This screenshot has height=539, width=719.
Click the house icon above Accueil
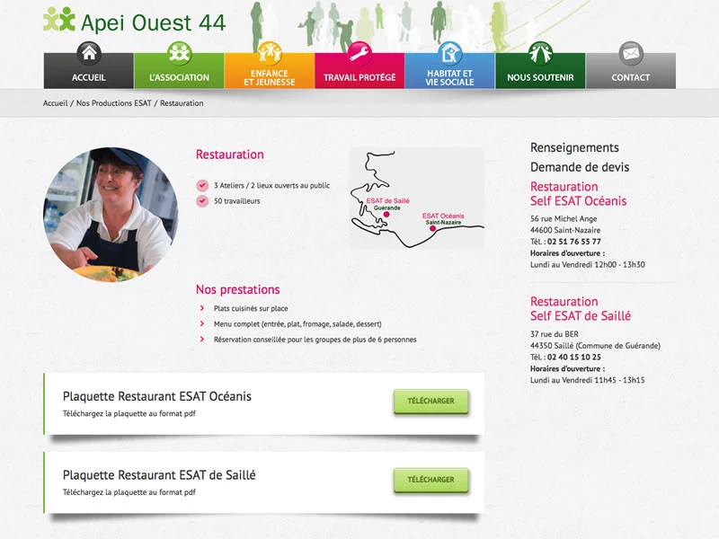coord(89,54)
